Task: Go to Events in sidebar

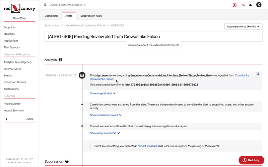Action: [8, 75]
